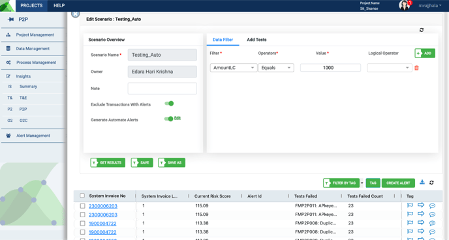
Task: Click the Scenario Name field
Action: (x=163, y=55)
